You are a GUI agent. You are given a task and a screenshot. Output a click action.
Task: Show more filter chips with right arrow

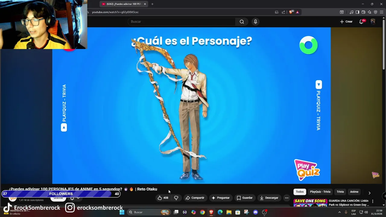(x=369, y=193)
